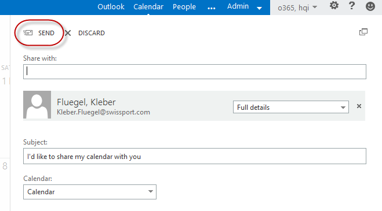Click the DISCARD button label
The width and height of the screenshot is (382, 211).
click(x=92, y=33)
